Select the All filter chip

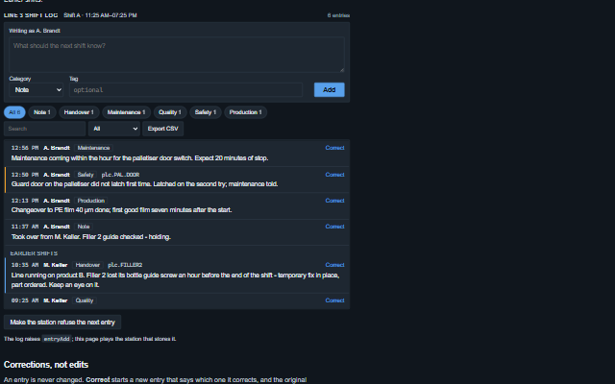[x=14, y=112]
